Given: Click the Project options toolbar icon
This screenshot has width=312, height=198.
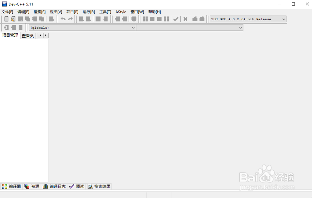Looking at the screenshot, I should (x=134, y=19).
